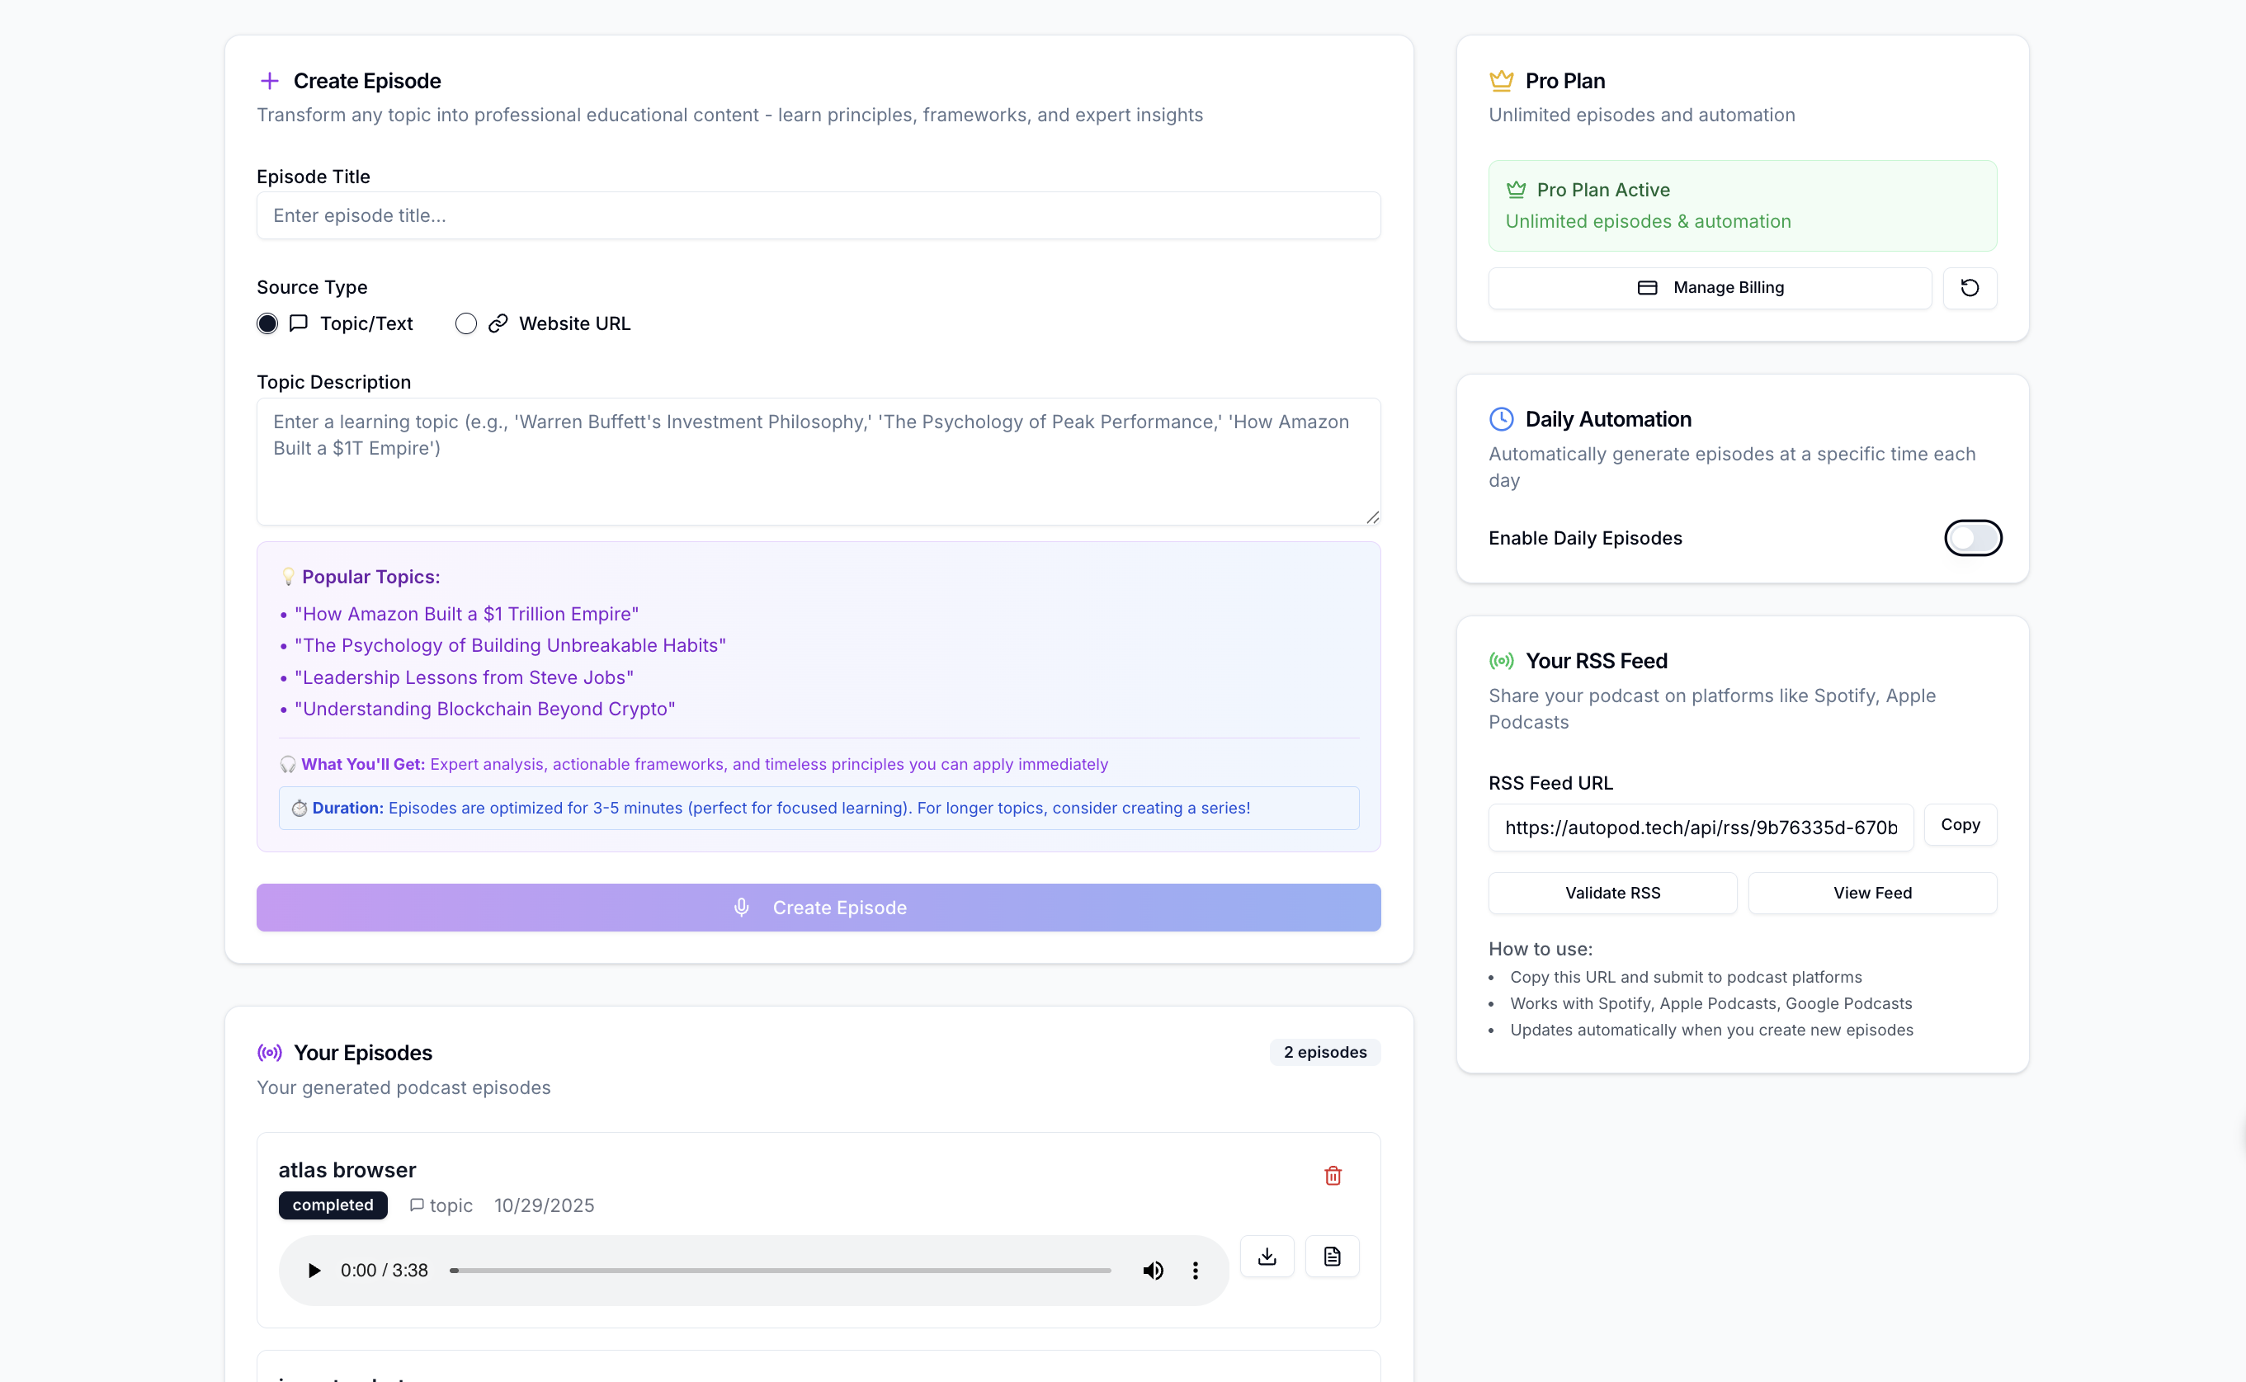Toggle Enable Daily Episodes switch

[1972, 538]
